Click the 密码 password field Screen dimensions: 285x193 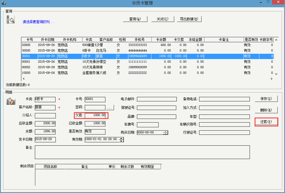[x=95, y=108]
